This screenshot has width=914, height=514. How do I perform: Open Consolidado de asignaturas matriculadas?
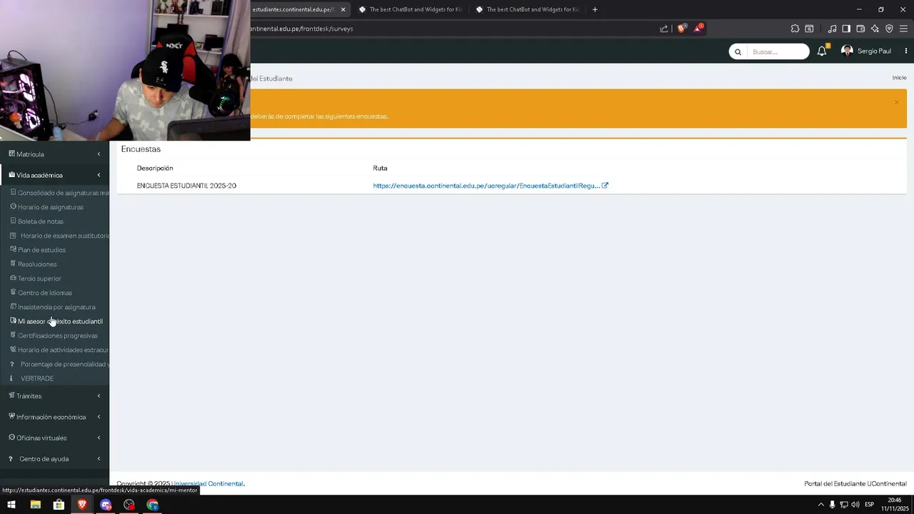pos(59,193)
